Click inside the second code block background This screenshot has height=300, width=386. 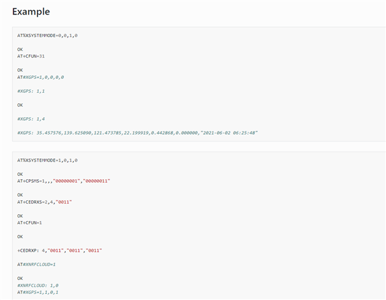(246, 222)
